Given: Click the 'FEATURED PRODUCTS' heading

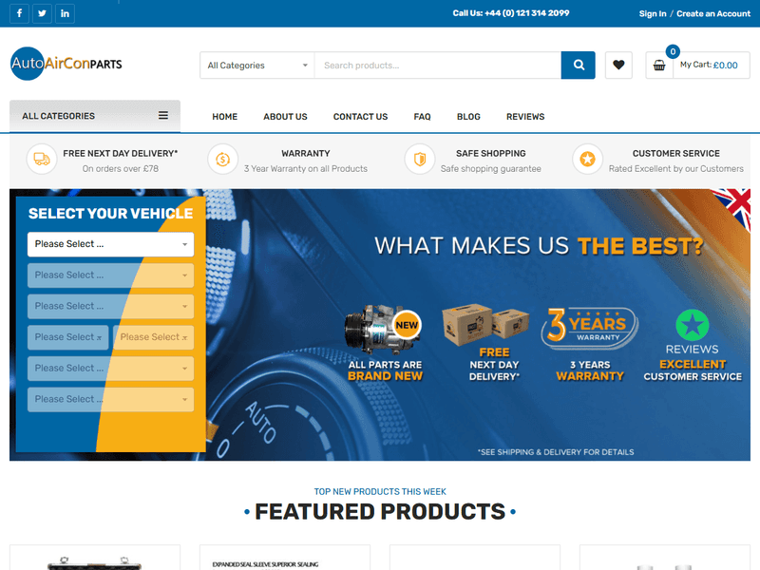Looking at the screenshot, I should click(380, 511).
